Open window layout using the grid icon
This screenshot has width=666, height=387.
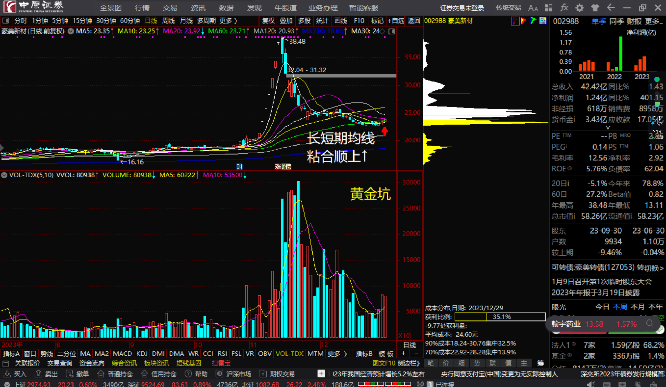(548, 7)
